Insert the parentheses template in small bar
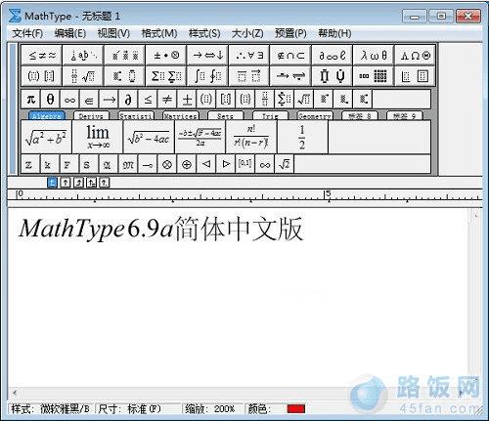 pyautogui.click(x=206, y=100)
